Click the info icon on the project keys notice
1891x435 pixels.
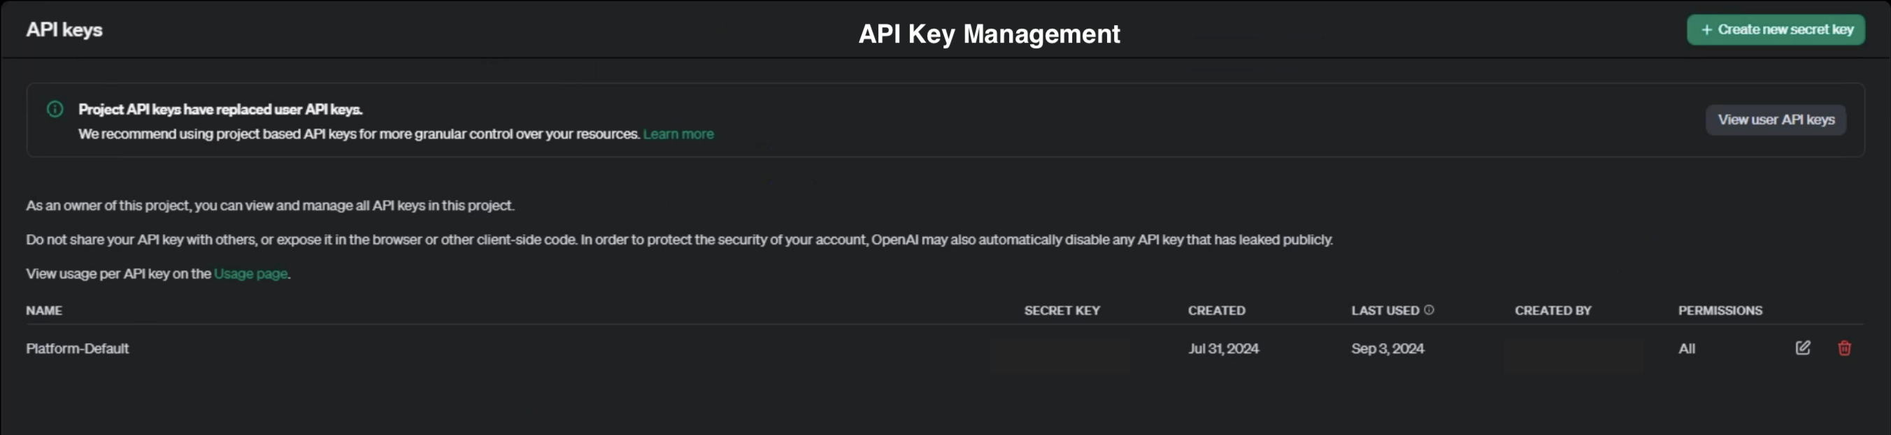pyautogui.click(x=55, y=108)
